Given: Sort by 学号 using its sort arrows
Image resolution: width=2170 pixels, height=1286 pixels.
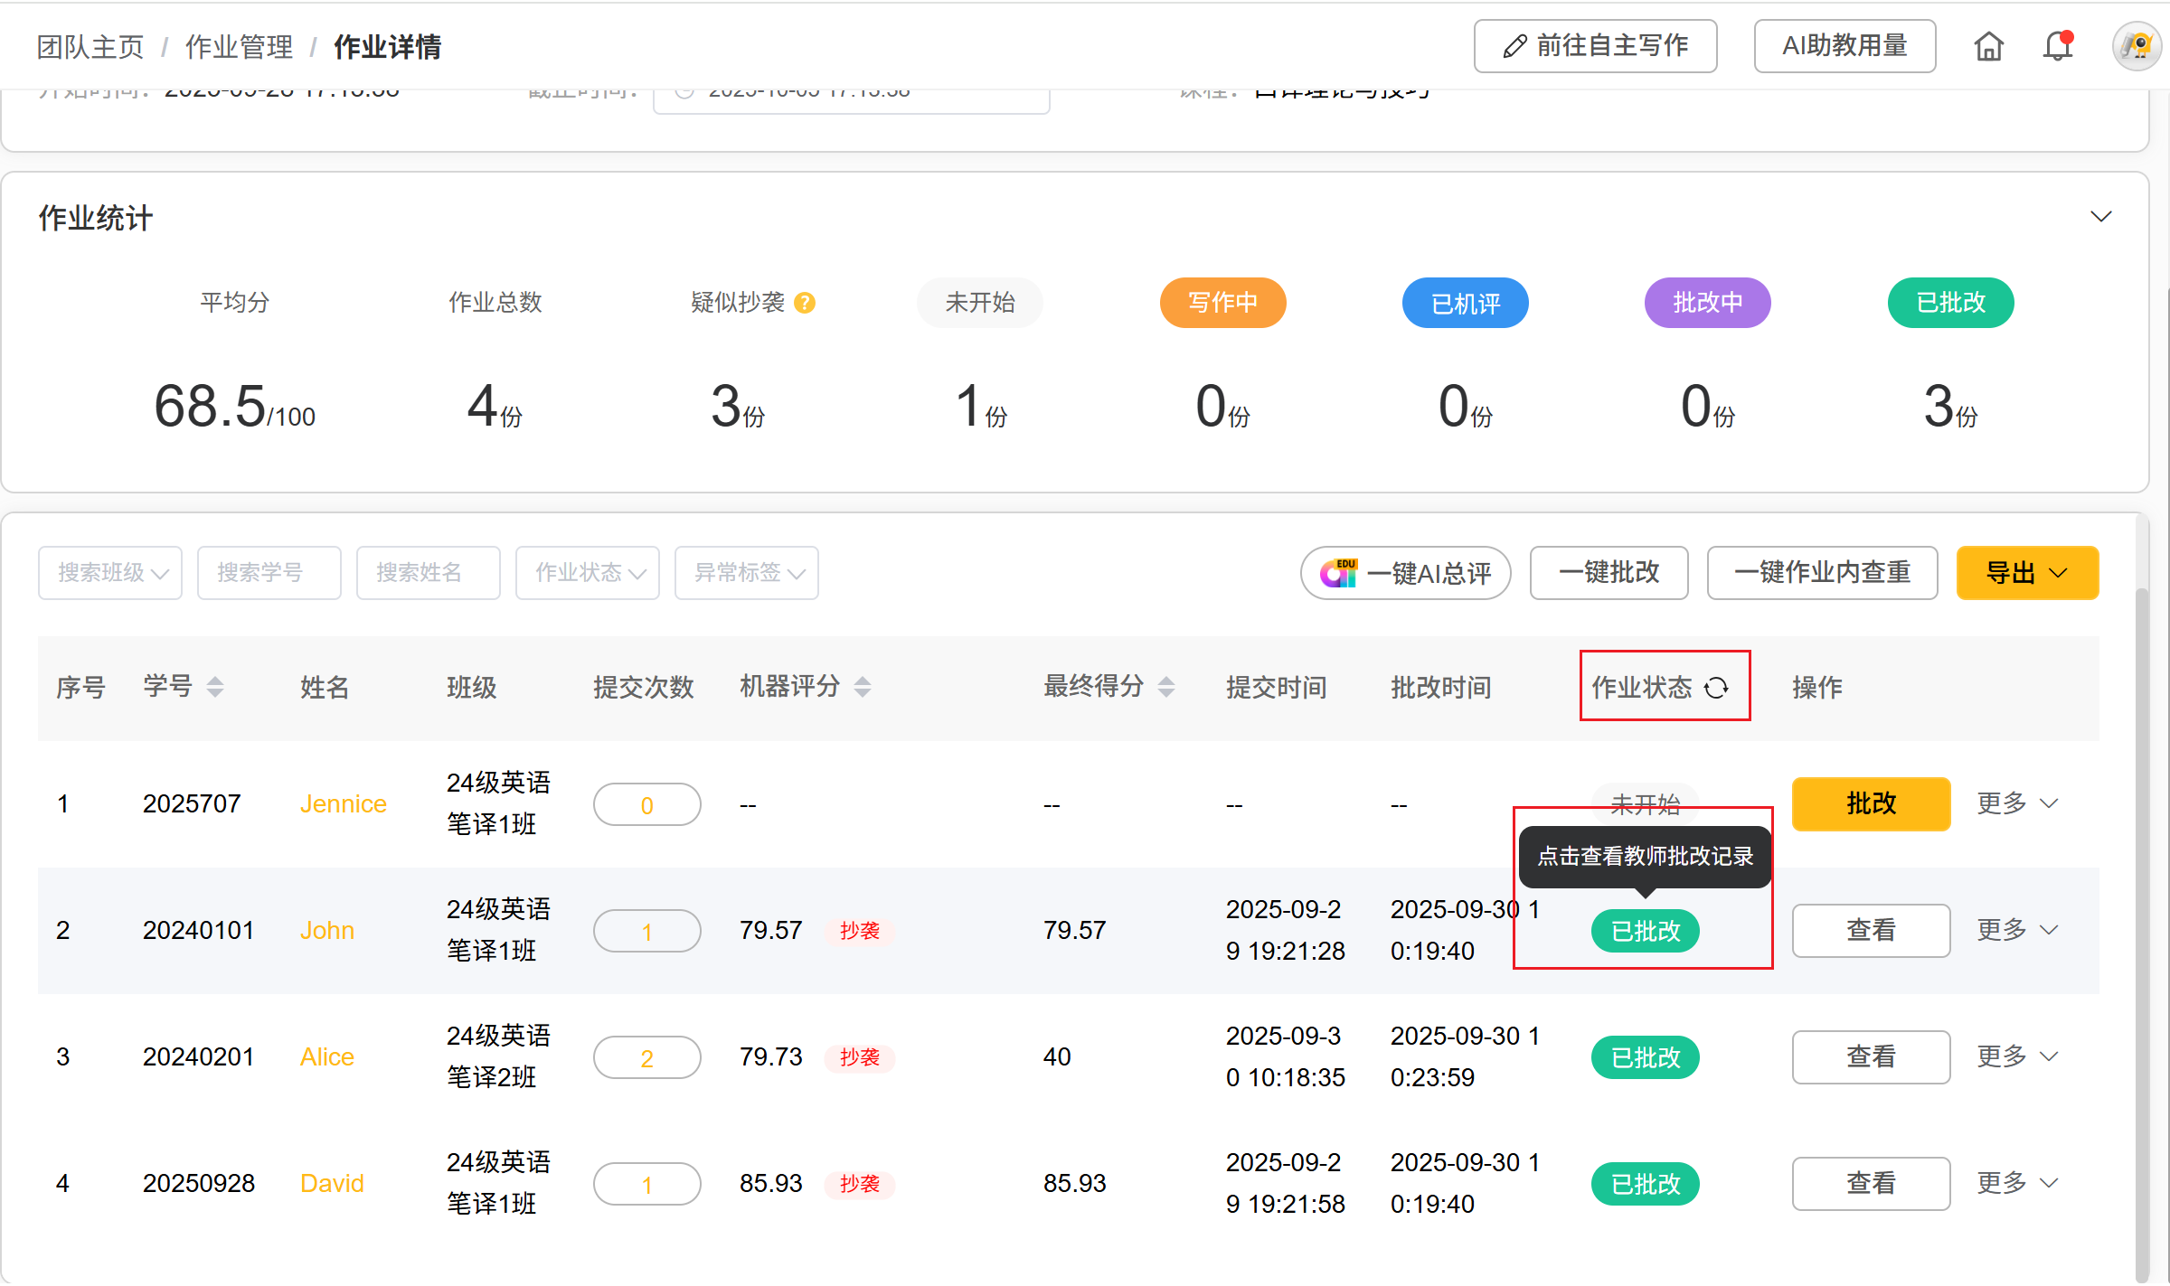Looking at the screenshot, I should click(215, 687).
